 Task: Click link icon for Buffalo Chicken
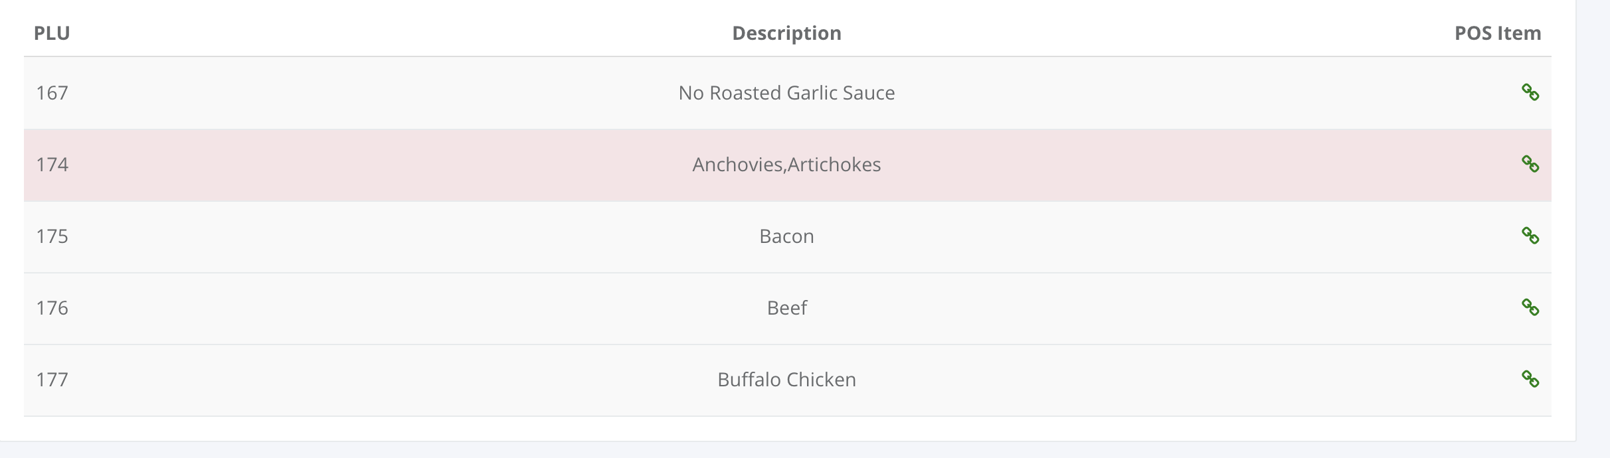(x=1530, y=379)
